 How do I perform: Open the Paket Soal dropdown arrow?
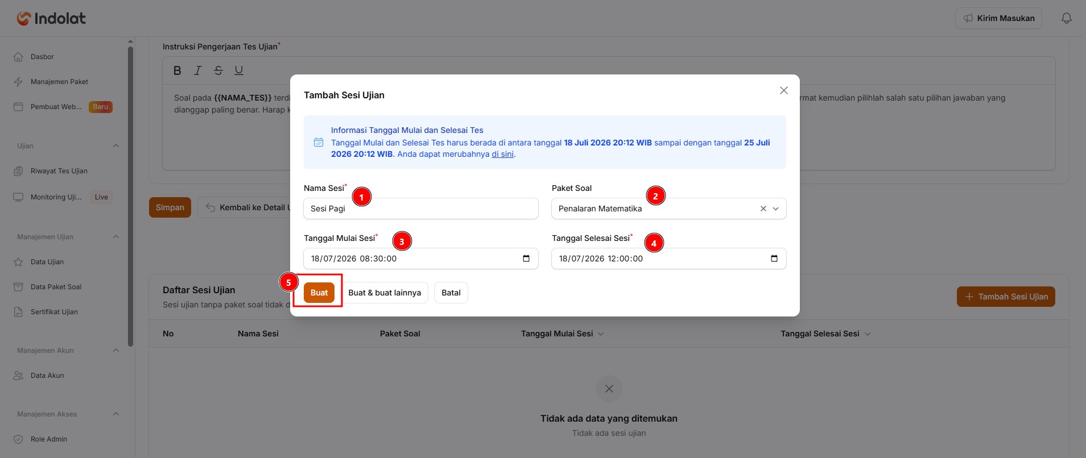[x=775, y=209]
